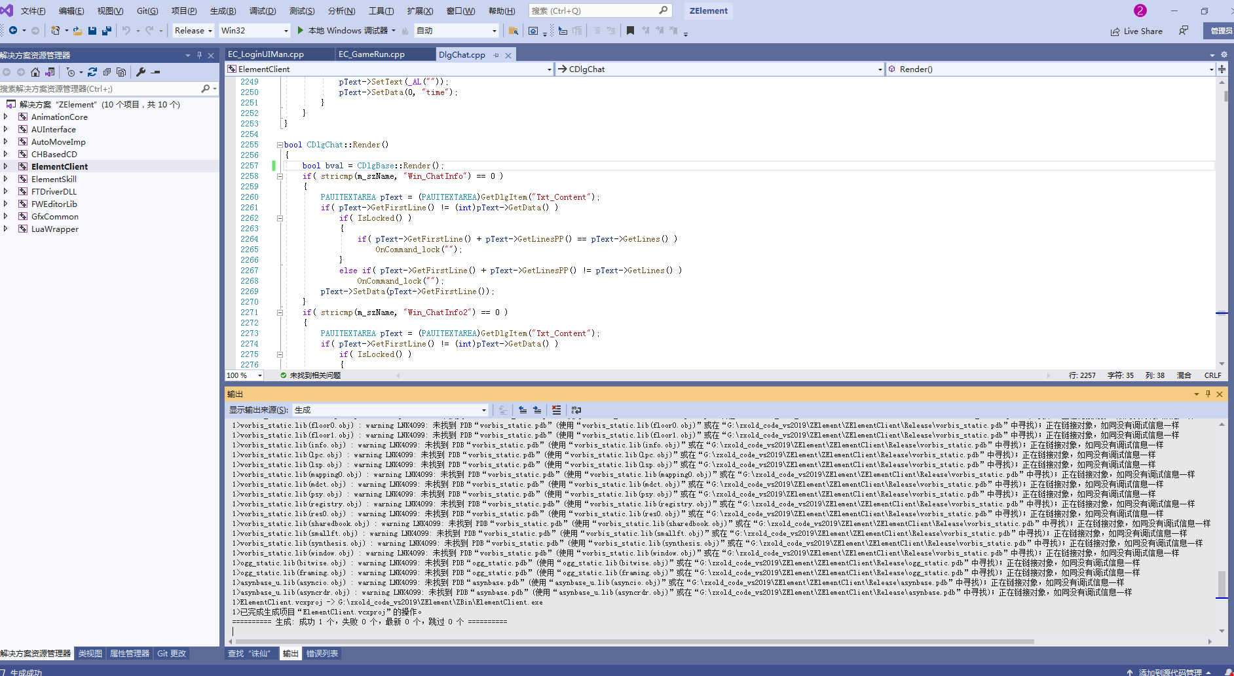
Task: Go to next message in Output toolbar
Action: (537, 410)
